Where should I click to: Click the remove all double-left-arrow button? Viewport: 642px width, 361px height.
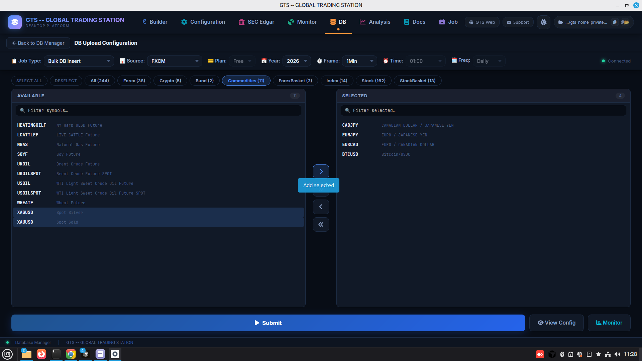321,225
